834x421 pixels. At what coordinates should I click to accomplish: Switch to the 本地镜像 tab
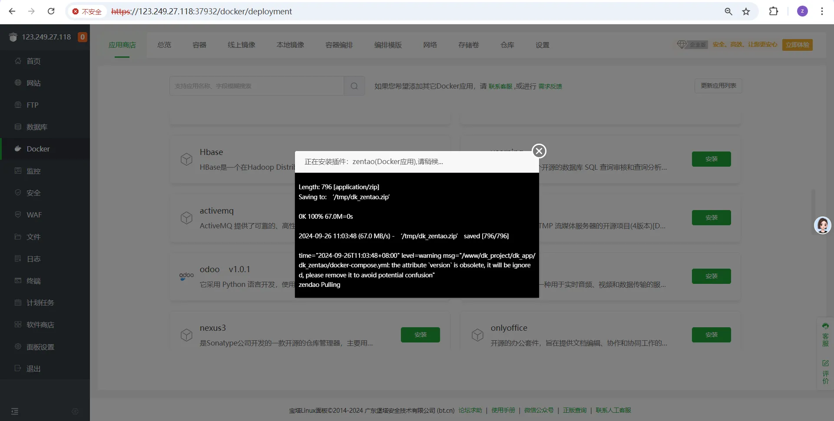(x=291, y=45)
